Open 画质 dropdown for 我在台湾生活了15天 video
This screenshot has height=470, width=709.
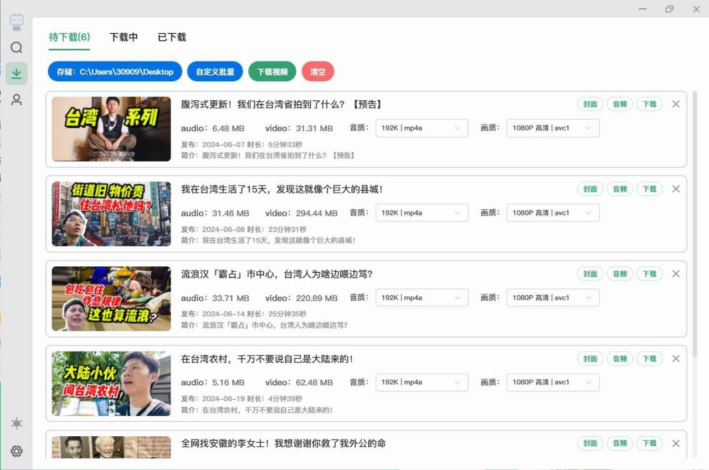coord(553,213)
